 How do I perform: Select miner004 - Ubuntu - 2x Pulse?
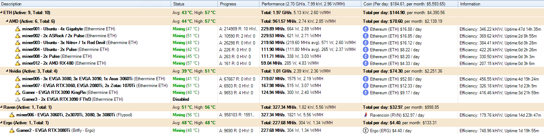(x=65, y=49)
